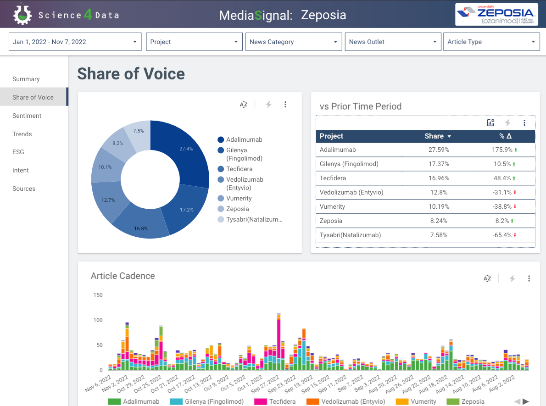The width and height of the screenshot is (546, 406).
Task: Select Tecfidera row in Project table
Action: [x=425, y=178]
